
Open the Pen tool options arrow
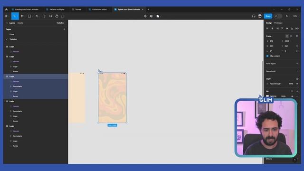pos(39,16)
